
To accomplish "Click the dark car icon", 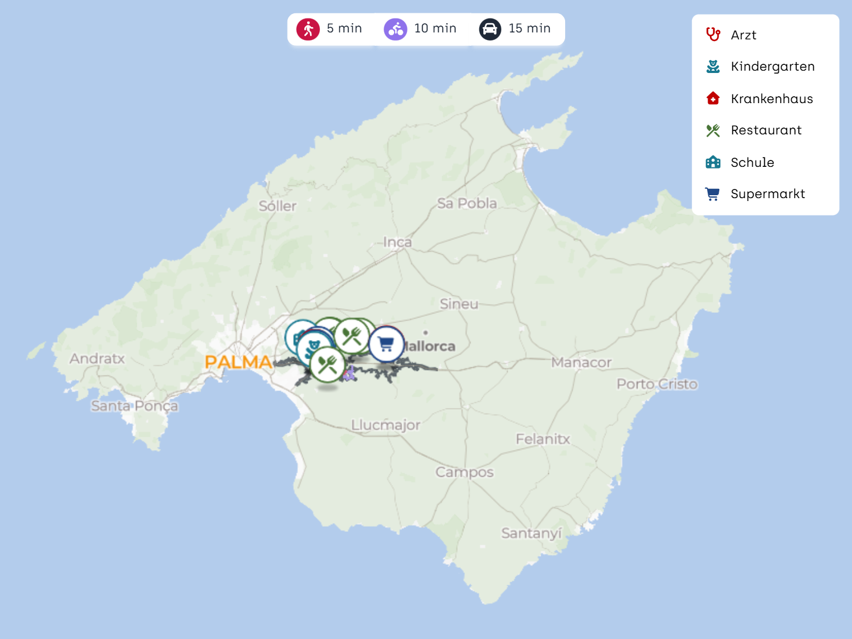I will click(x=490, y=29).
